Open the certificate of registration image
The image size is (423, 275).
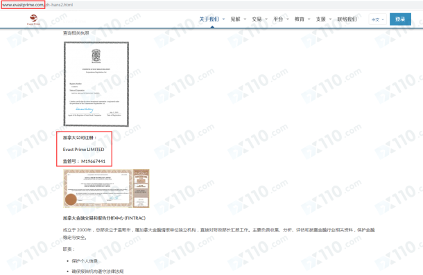(96, 84)
